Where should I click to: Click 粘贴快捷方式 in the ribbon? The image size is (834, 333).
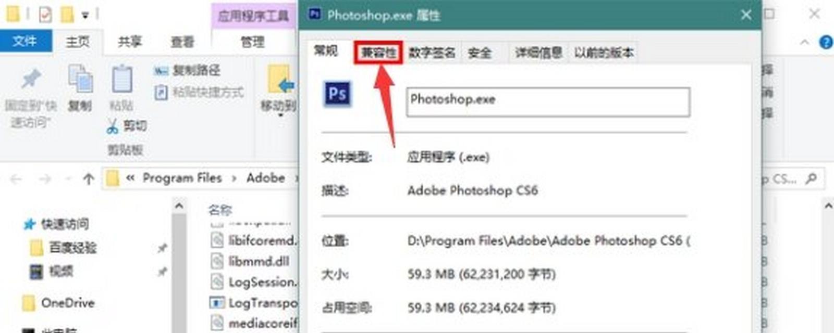199,93
